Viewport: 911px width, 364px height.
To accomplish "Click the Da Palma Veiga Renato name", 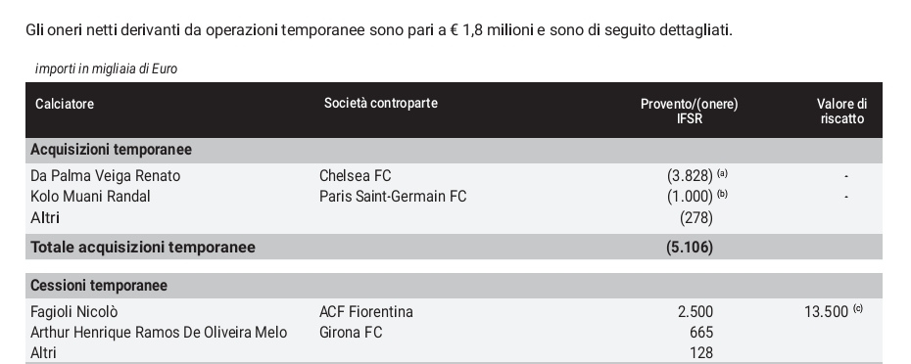I will point(105,176).
